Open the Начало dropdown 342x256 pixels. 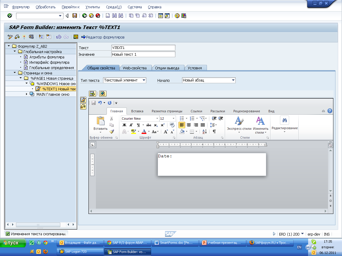pos(233,80)
